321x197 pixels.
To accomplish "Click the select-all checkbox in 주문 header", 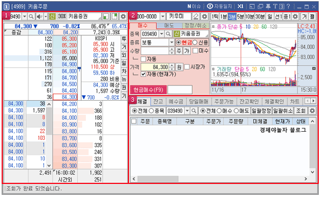I will point(134,121).
